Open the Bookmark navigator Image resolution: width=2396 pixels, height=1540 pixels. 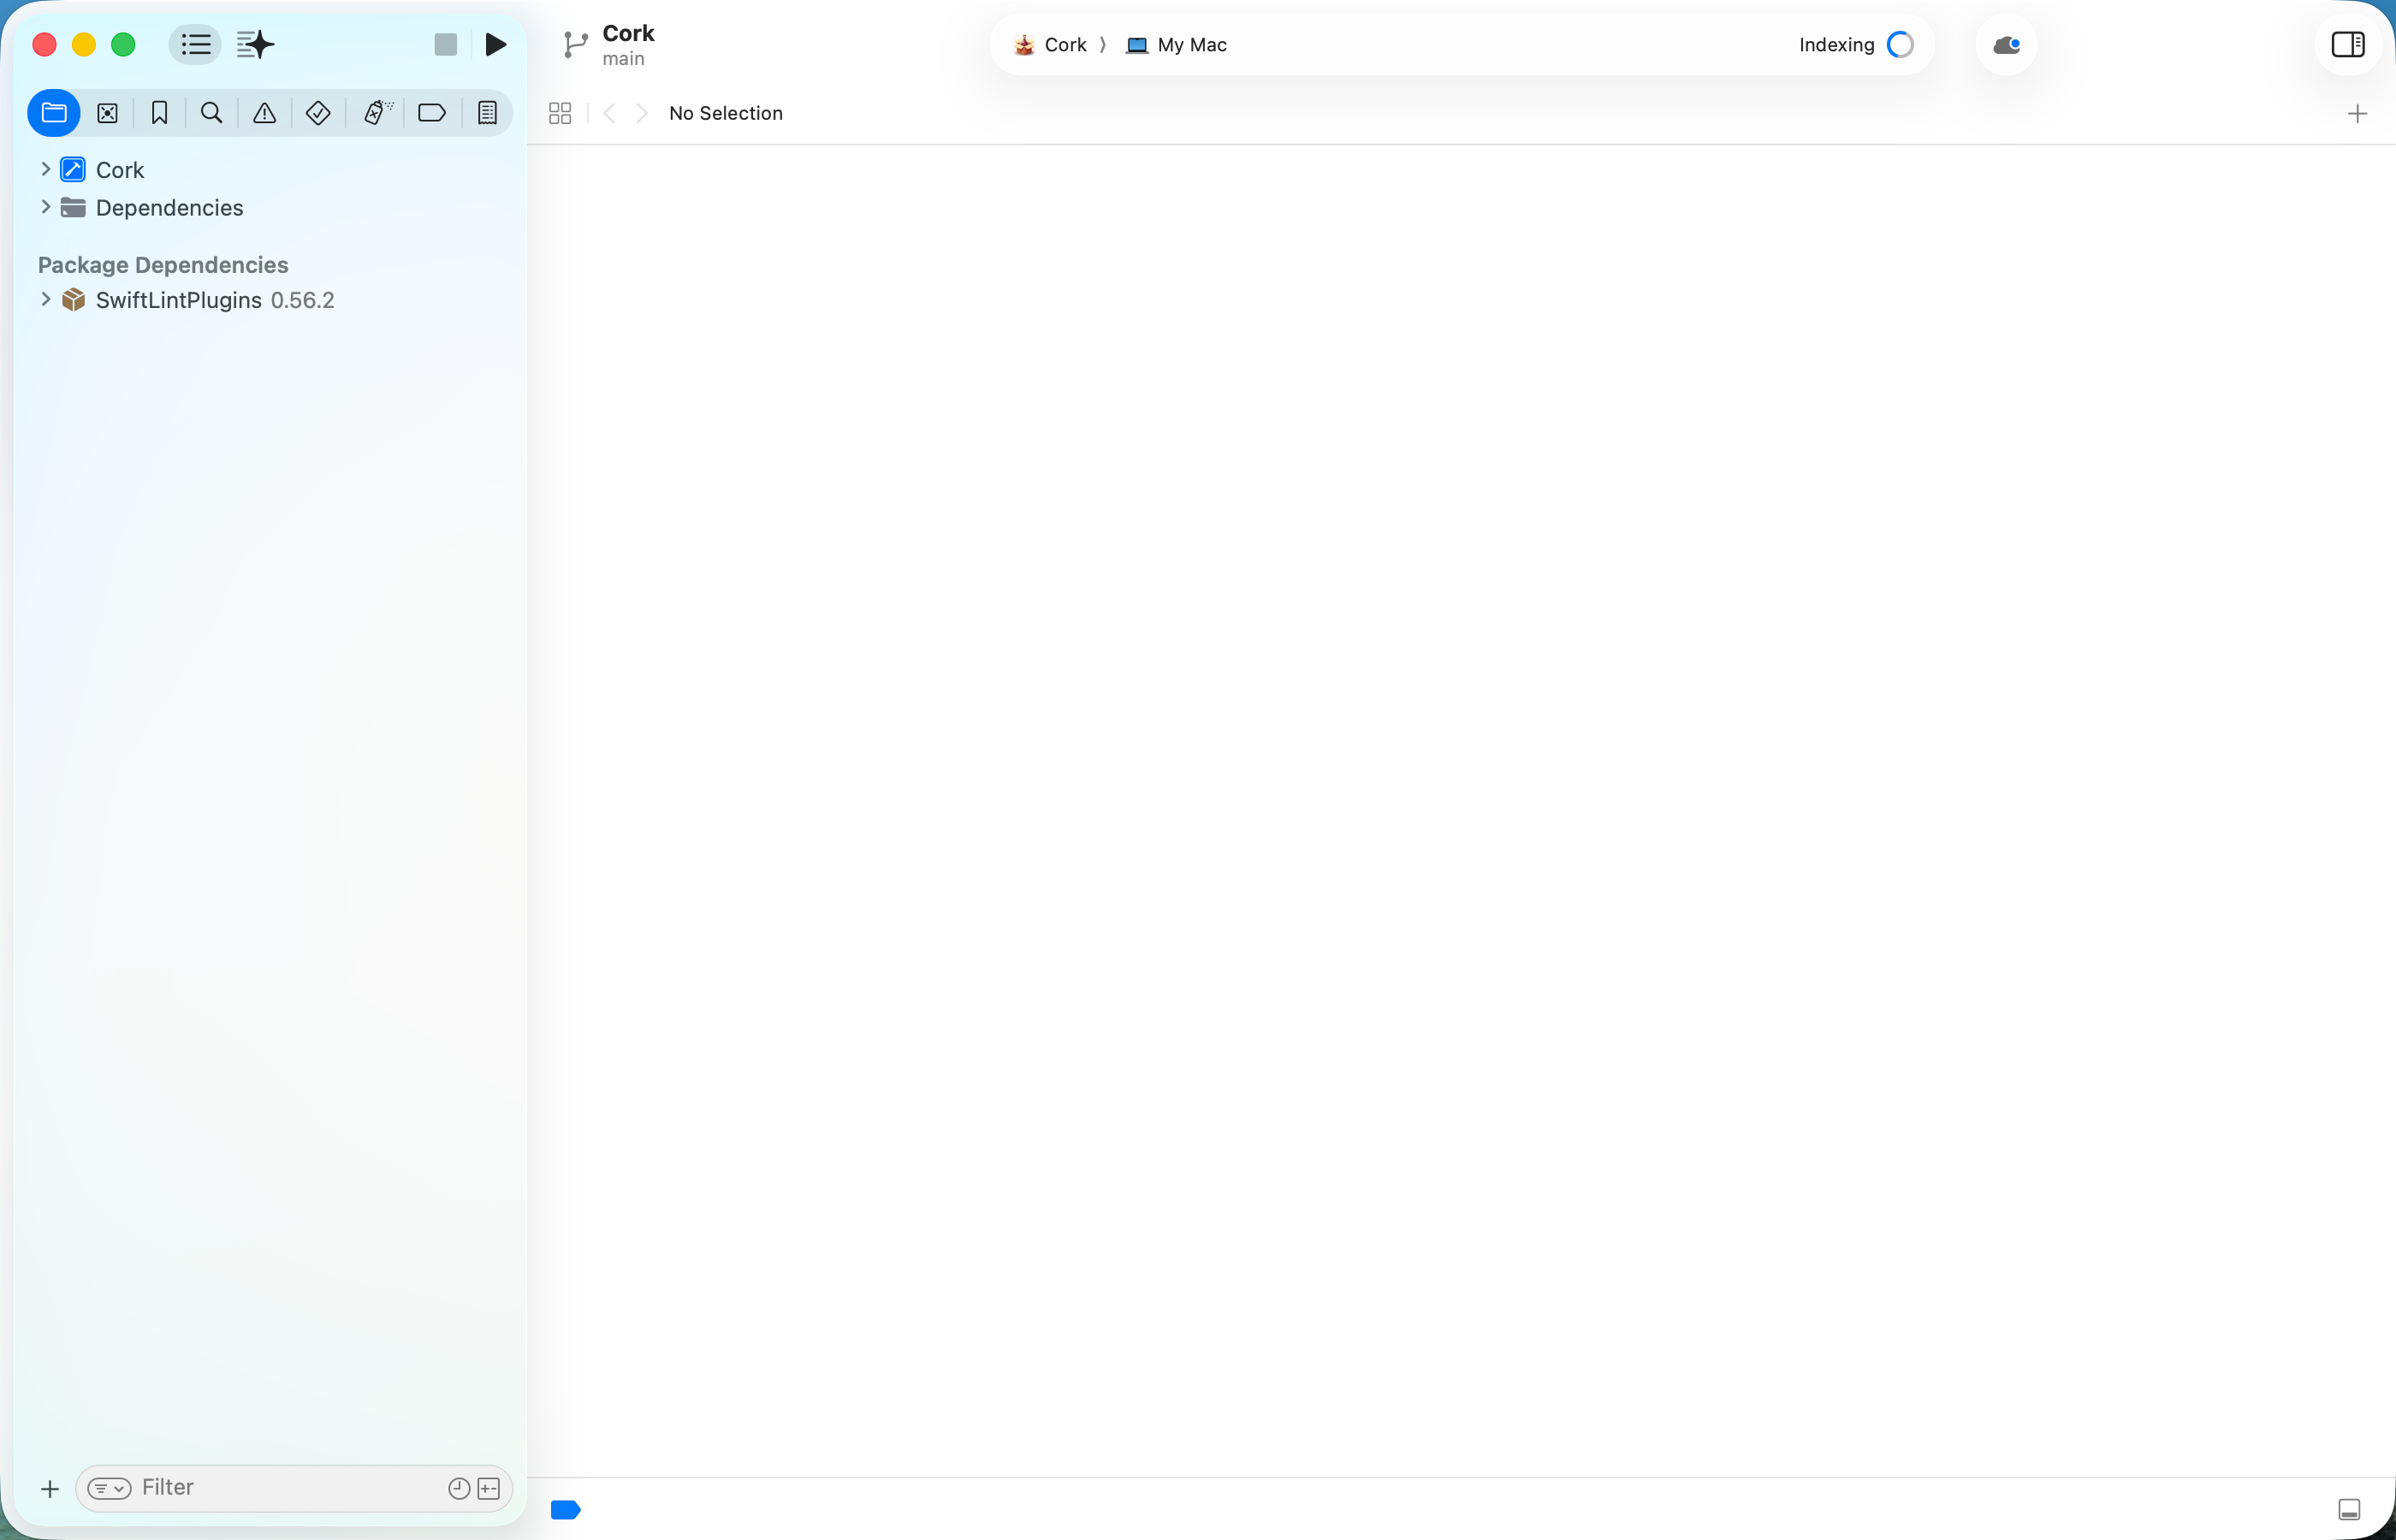point(159,112)
